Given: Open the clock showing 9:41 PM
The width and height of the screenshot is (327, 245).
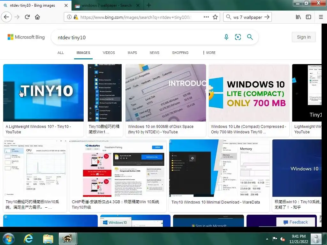Looking at the screenshot, I should tap(299, 239).
